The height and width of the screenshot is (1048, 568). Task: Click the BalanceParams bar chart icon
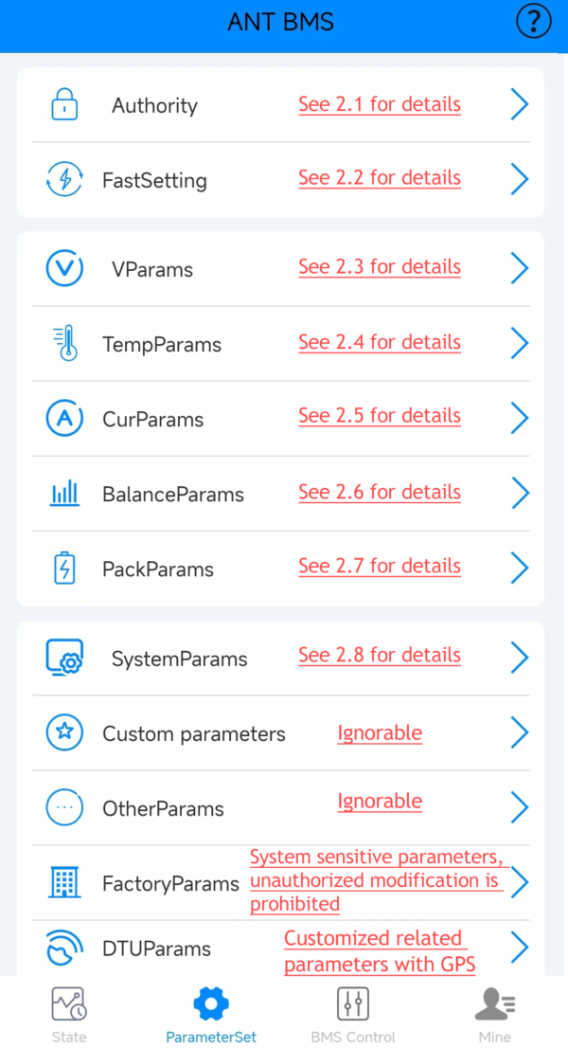[x=63, y=493]
